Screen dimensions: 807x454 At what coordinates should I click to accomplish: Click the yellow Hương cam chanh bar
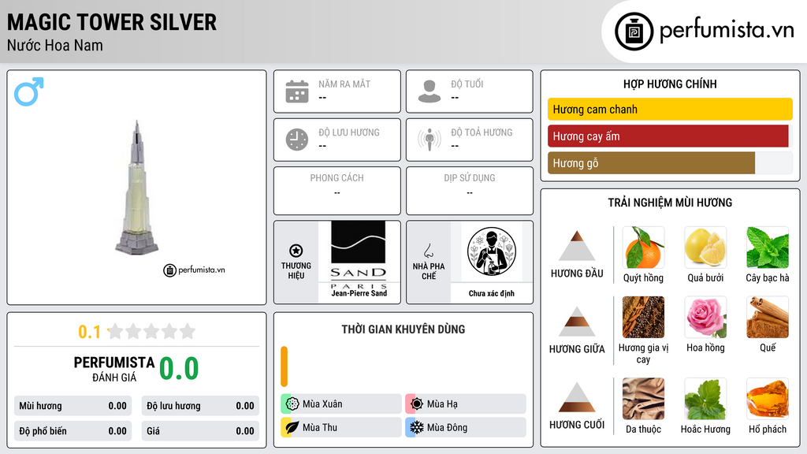(670, 109)
